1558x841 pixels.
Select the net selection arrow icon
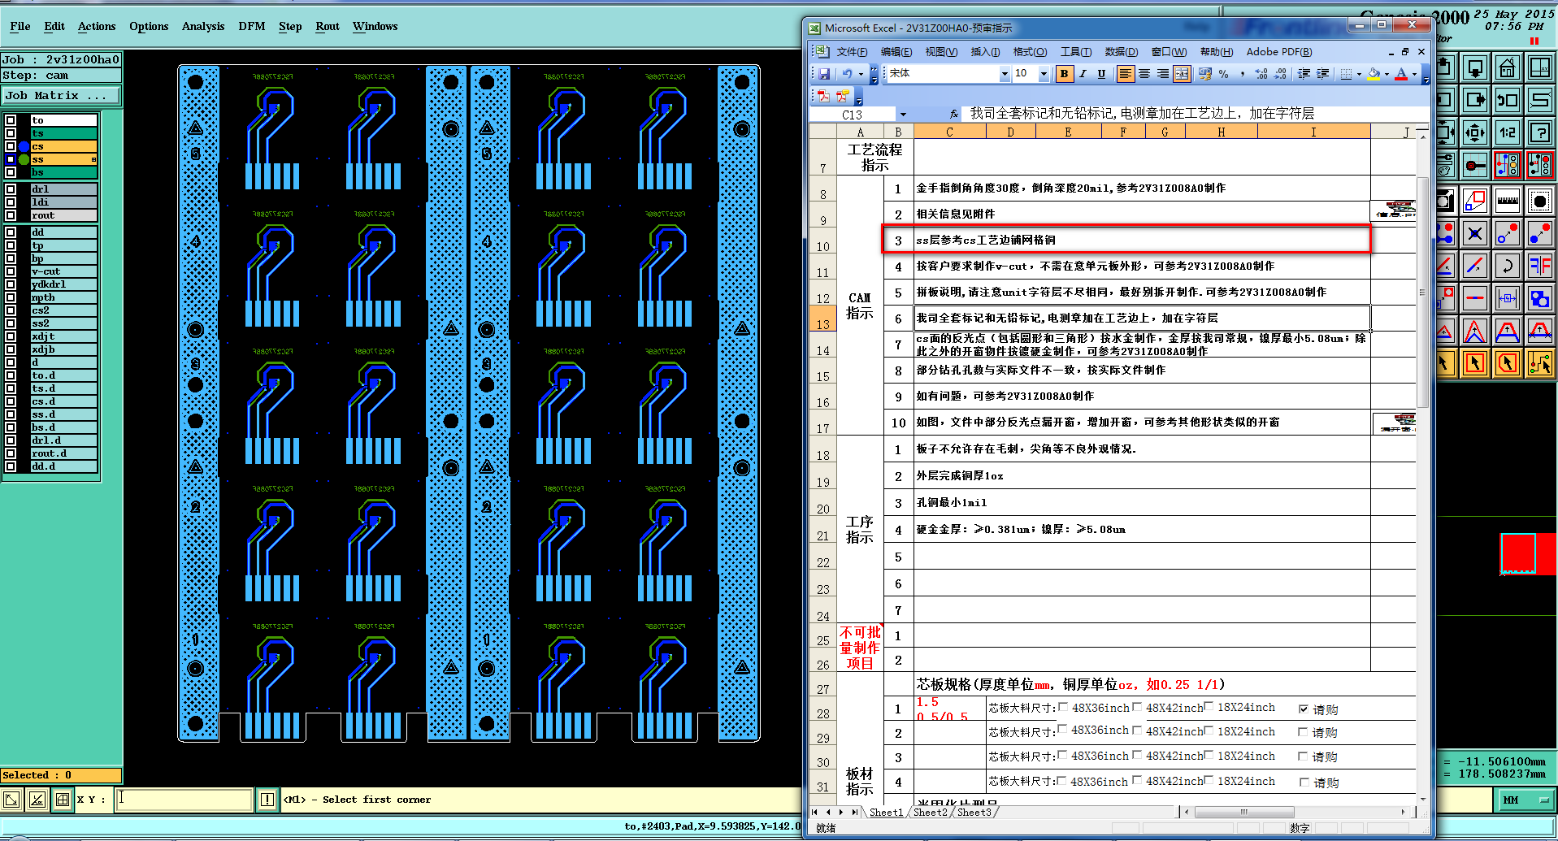1540,362
